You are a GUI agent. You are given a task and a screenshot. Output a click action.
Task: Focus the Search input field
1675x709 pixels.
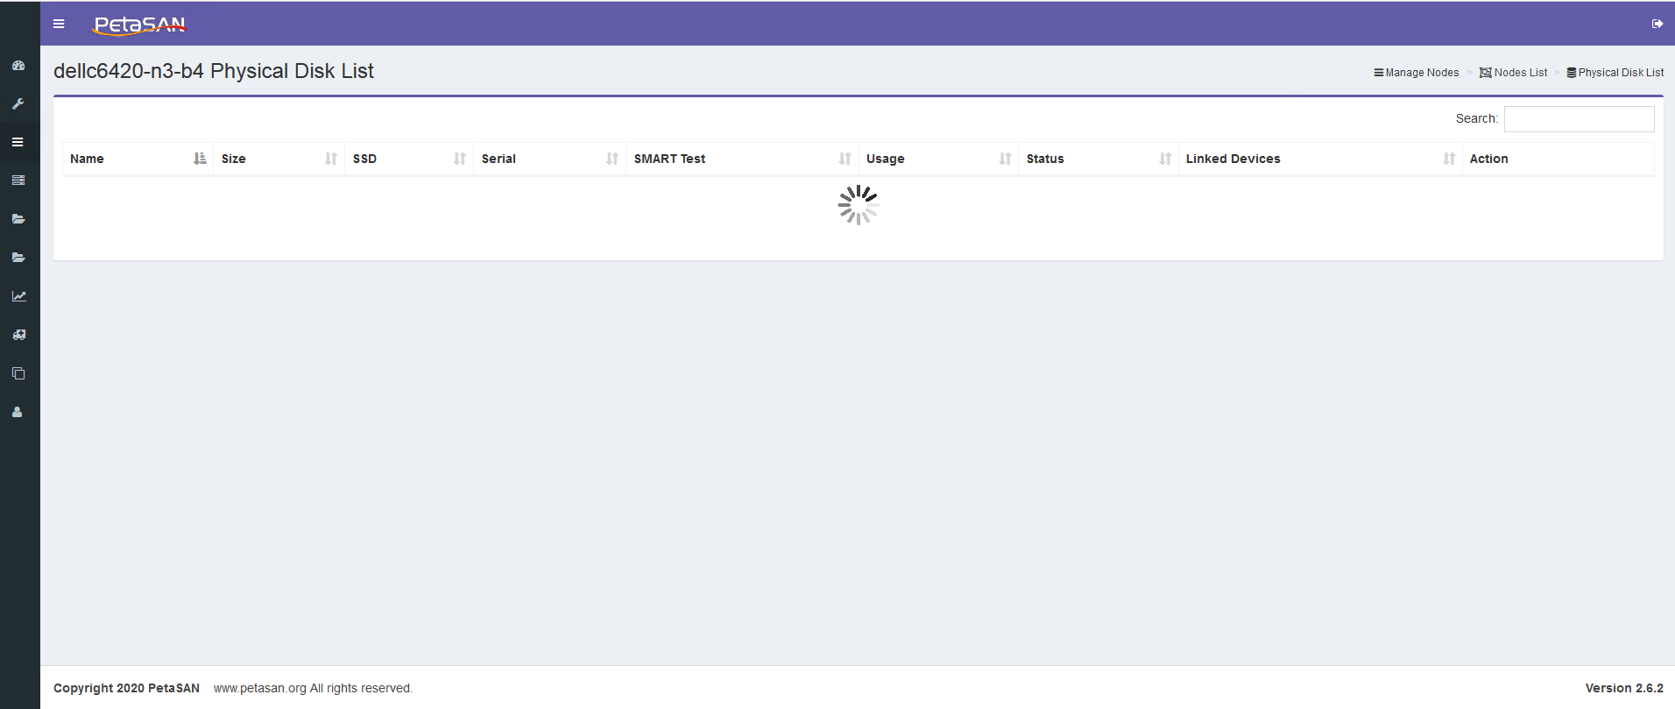click(1579, 119)
